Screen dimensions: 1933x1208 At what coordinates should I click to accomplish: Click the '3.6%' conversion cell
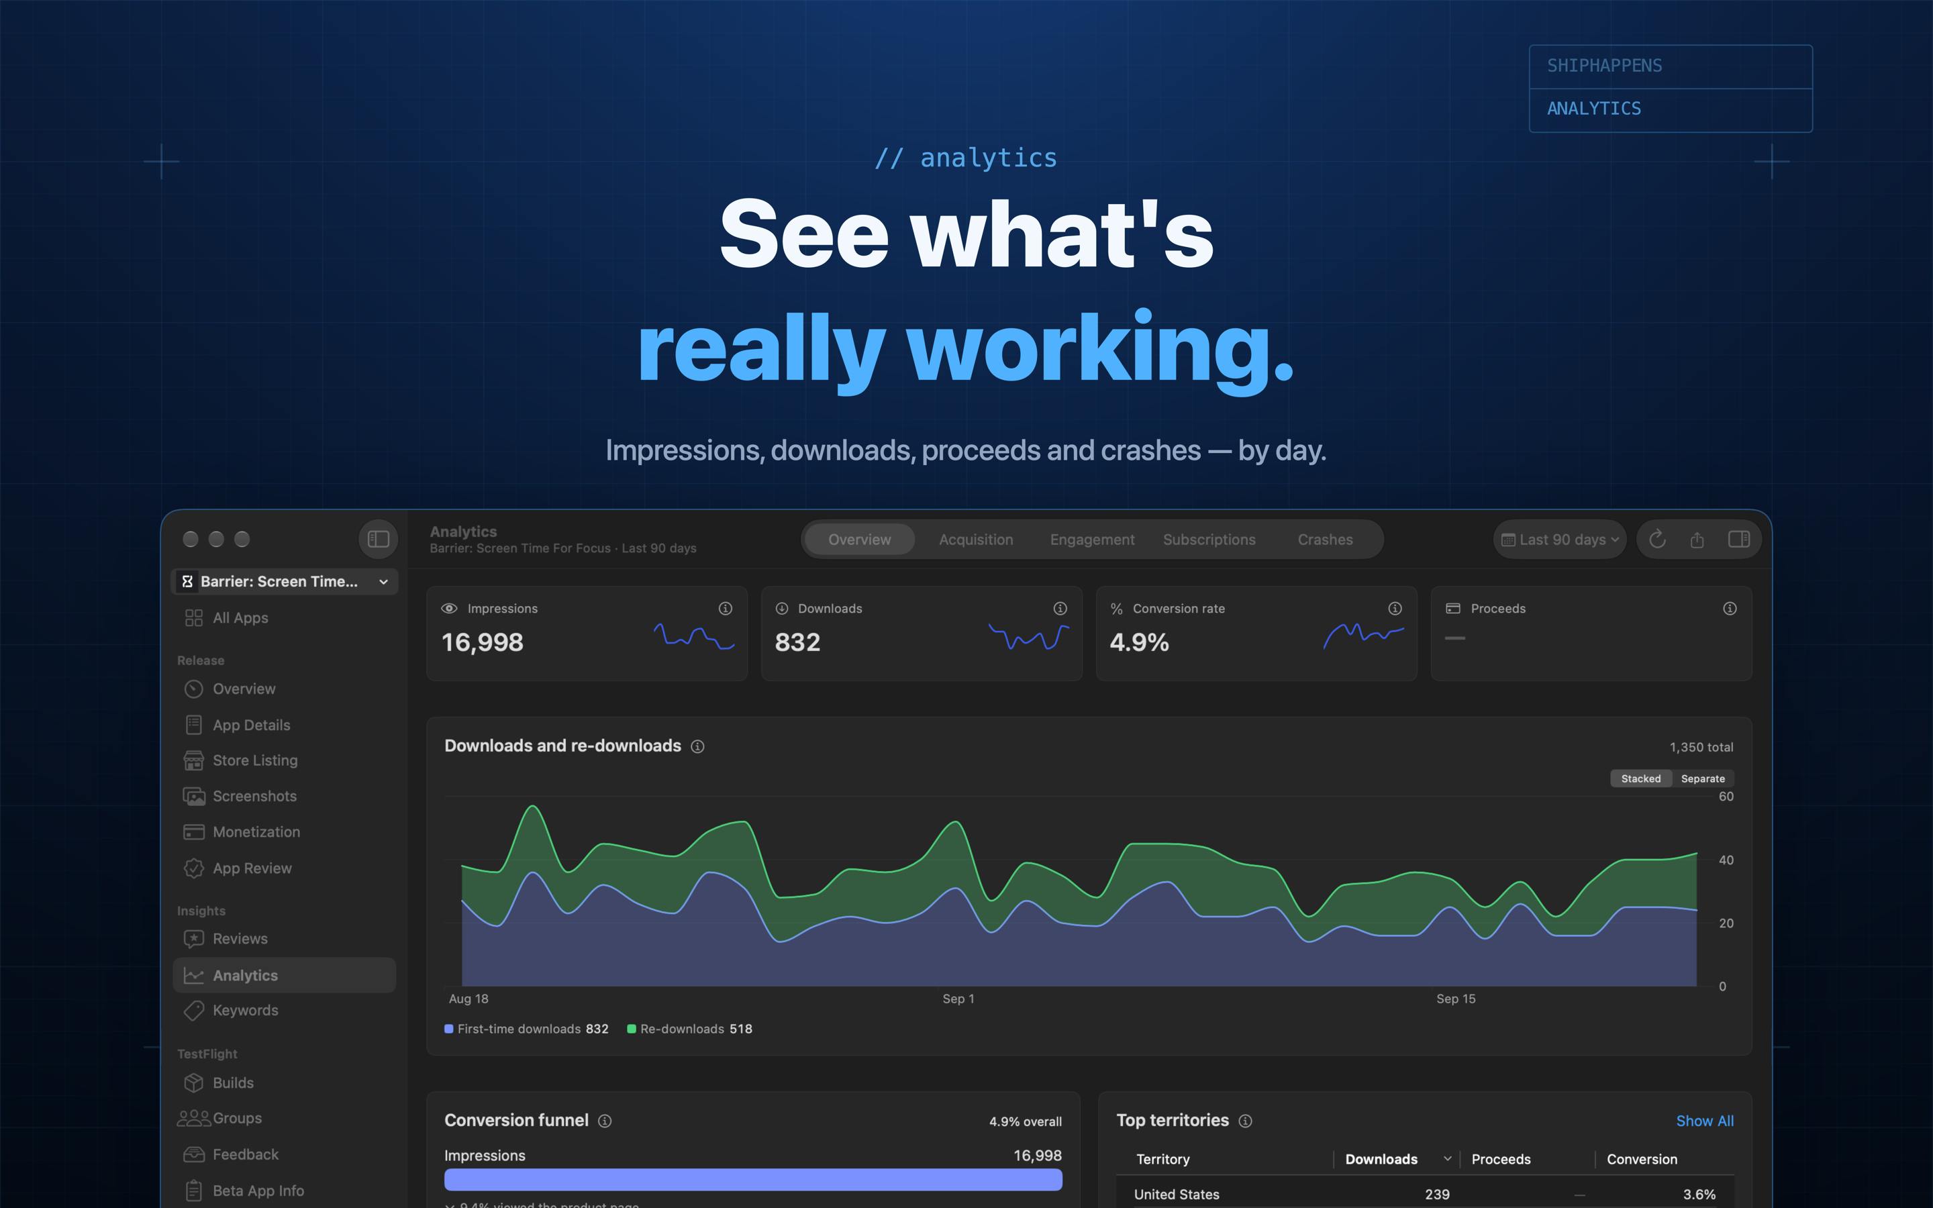pyautogui.click(x=1699, y=1195)
